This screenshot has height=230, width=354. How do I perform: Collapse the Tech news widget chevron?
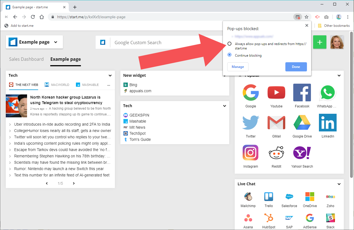pyautogui.click(x=110, y=75)
